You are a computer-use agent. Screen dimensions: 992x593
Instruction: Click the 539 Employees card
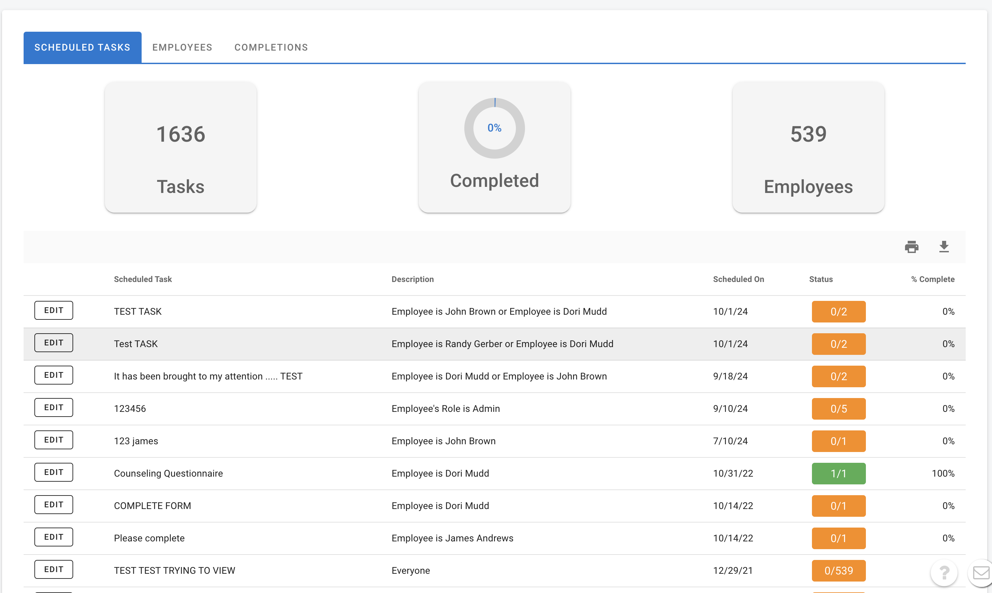coord(808,147)
